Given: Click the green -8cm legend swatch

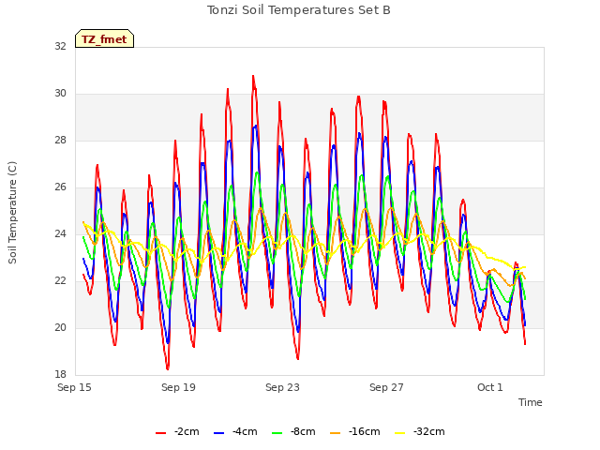Looking at the screenshot, I should tap(277, 433).
